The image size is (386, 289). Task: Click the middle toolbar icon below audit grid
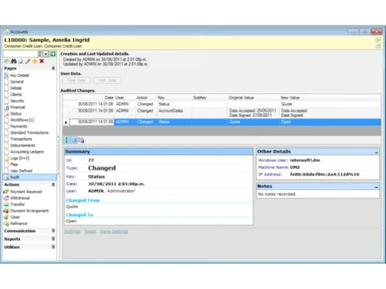tap(74, 140)
